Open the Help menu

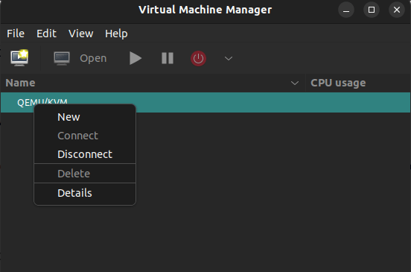(116, 34)
